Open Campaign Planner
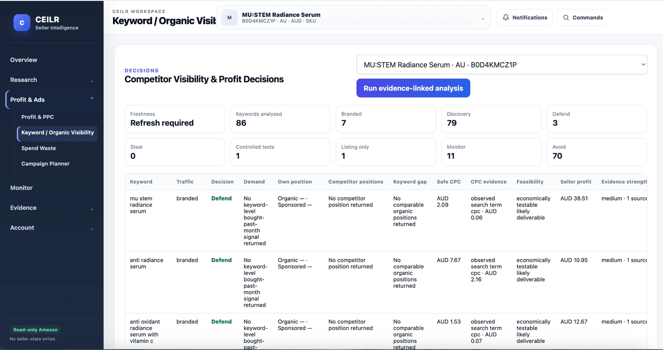663x350 pixels. [57, 164]
